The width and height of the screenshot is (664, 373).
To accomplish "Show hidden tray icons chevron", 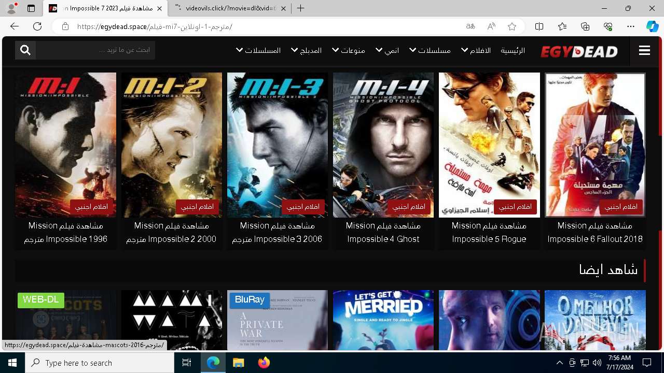I will [x=559, y=363].
